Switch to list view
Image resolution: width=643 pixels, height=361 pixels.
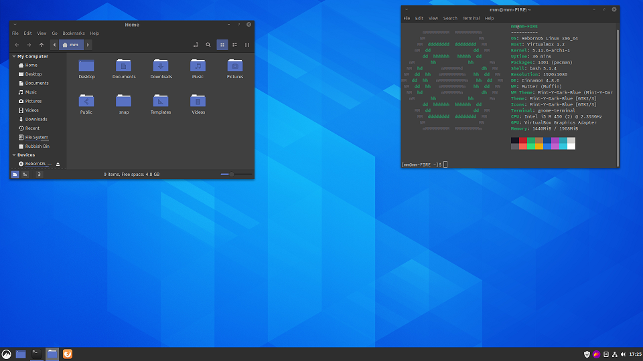[234, 45]
